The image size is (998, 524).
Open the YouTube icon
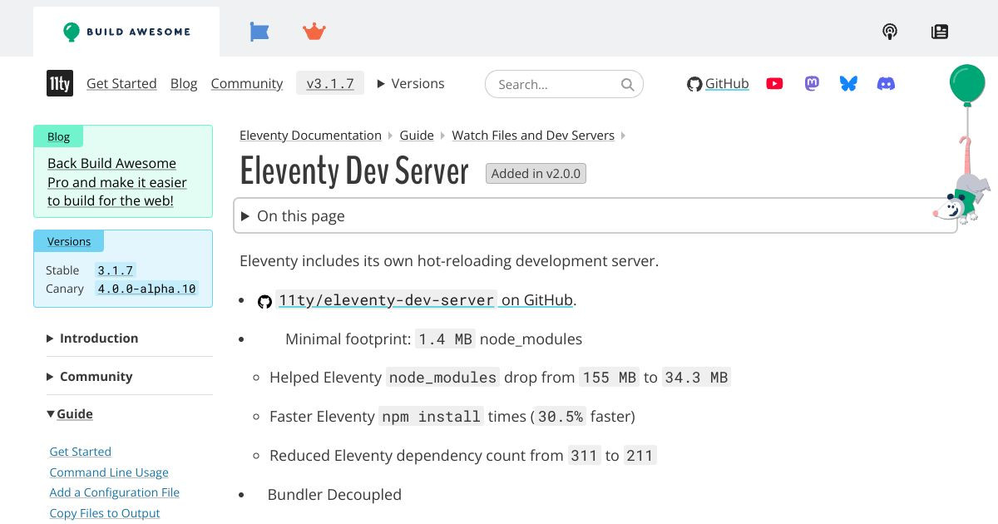point(774,83)
